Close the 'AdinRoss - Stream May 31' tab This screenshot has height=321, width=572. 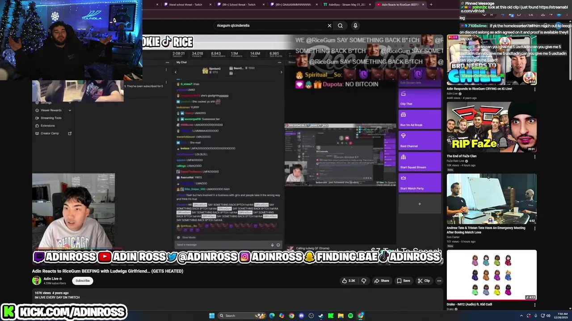371,4
